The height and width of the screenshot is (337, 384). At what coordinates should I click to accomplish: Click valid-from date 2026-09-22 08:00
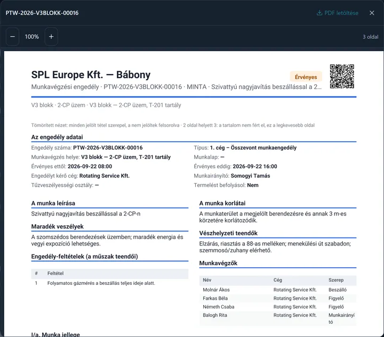pyautogui.click(x=90, y=167)
